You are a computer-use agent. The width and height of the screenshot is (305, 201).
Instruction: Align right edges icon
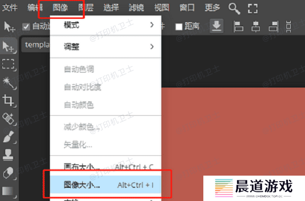[273, 26]
